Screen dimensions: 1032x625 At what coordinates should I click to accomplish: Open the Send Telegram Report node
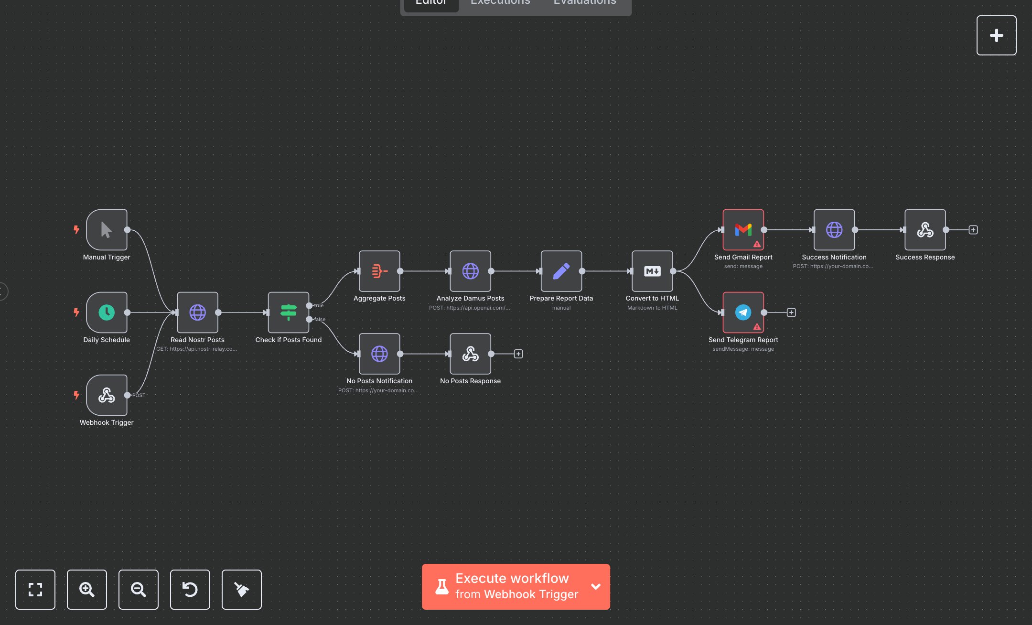tap(743, 312)
